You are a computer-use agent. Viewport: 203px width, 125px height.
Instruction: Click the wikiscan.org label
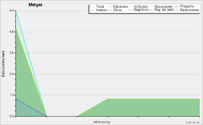point(101,122)
